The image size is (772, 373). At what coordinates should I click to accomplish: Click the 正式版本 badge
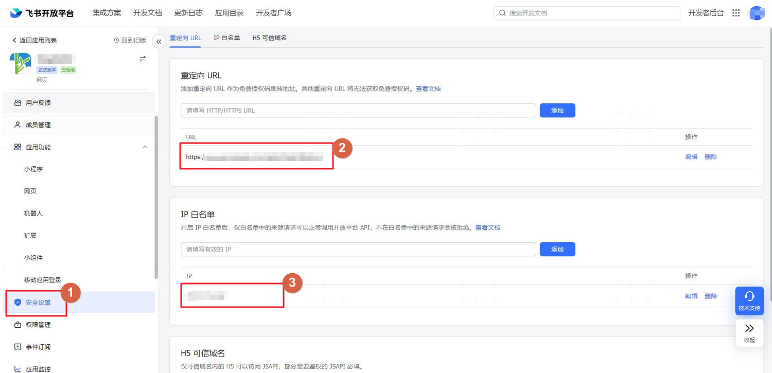click(47, 70)
